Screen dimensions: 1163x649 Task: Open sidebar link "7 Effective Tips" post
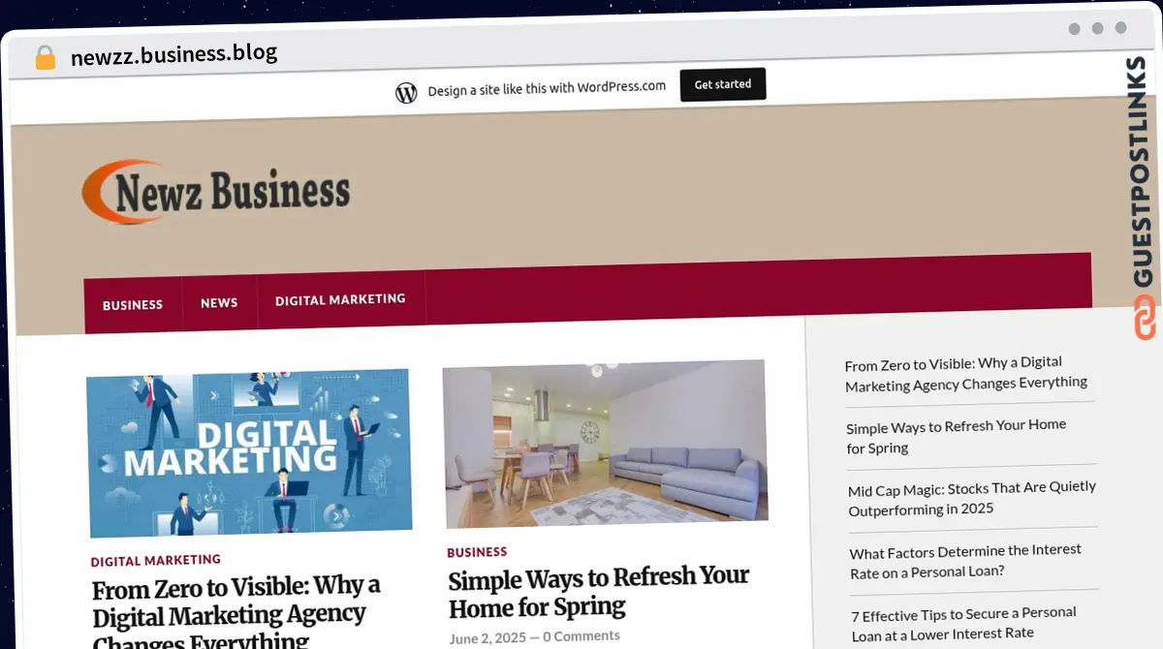[963, 624]
